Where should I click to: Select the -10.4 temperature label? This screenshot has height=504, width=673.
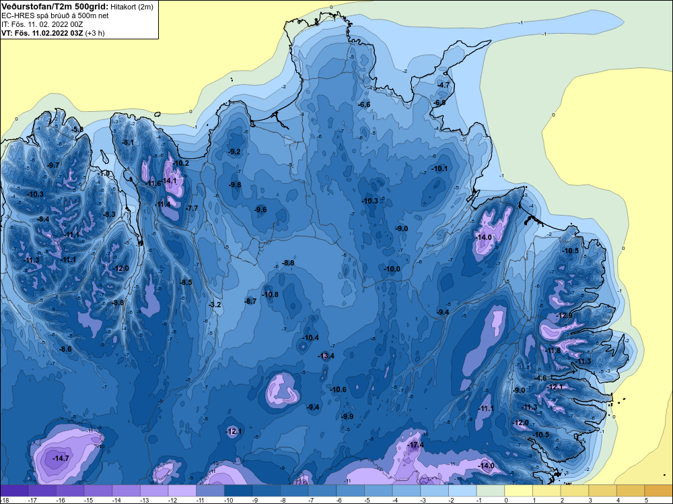(311, 338)
